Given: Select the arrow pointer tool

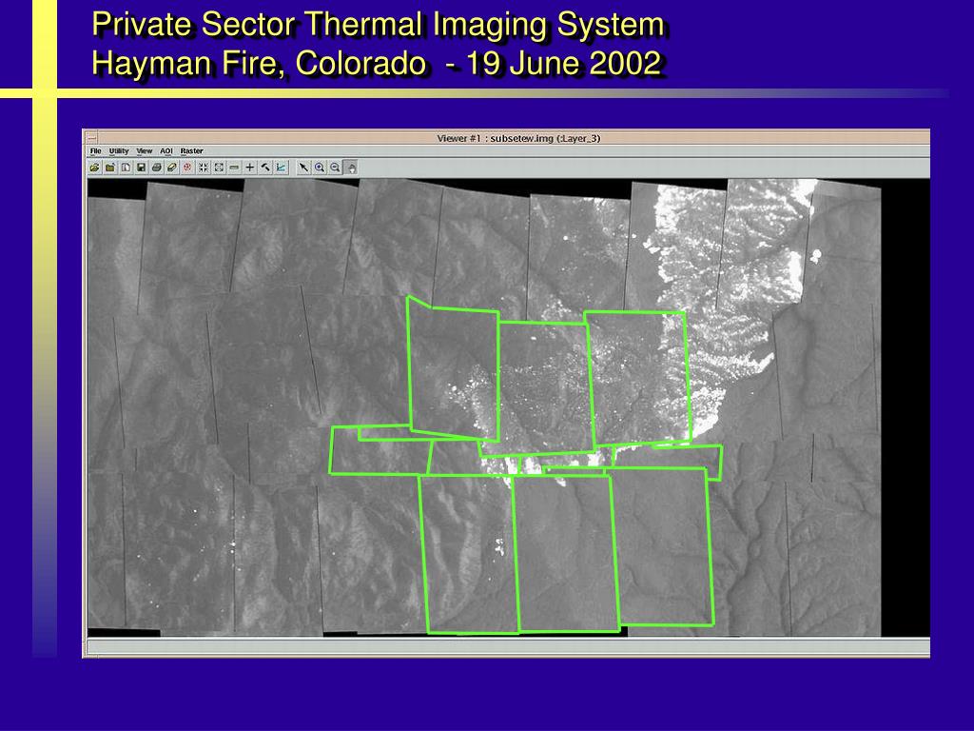Looking at the screenshot, I should (x=303, y=168).
